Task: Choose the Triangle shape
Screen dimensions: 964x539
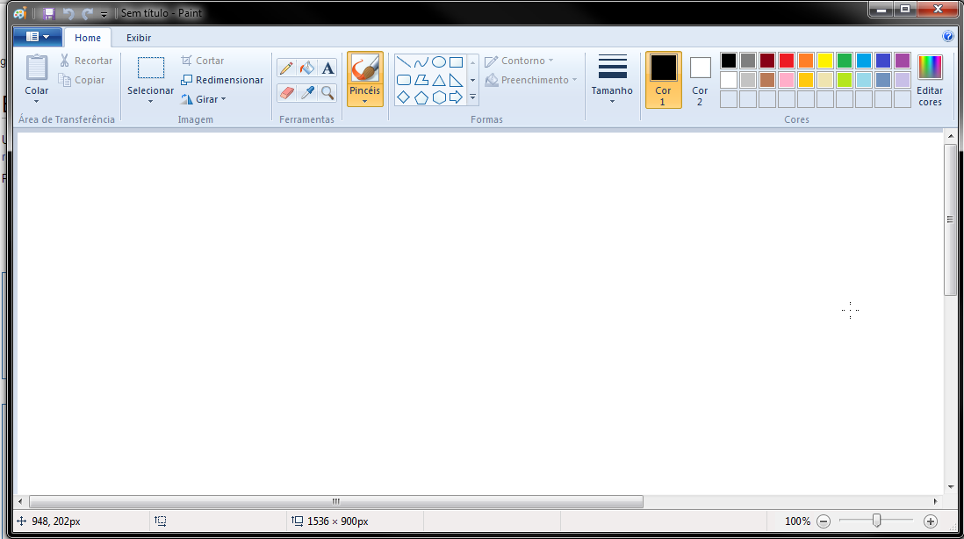Action: (x=438, y=80)
